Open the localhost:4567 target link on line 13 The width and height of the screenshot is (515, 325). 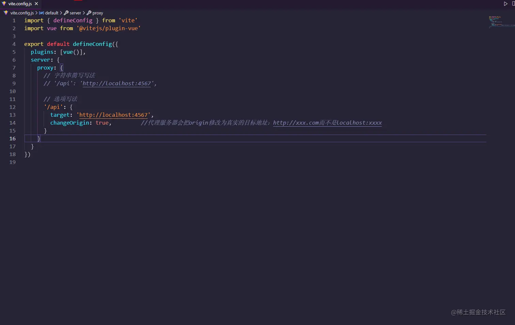click(113, 115)
